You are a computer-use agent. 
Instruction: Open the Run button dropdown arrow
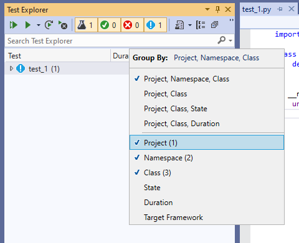click(x=39, y=25)
